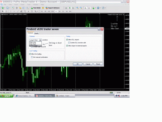Select the D1 timeframe

coord(63,11)
